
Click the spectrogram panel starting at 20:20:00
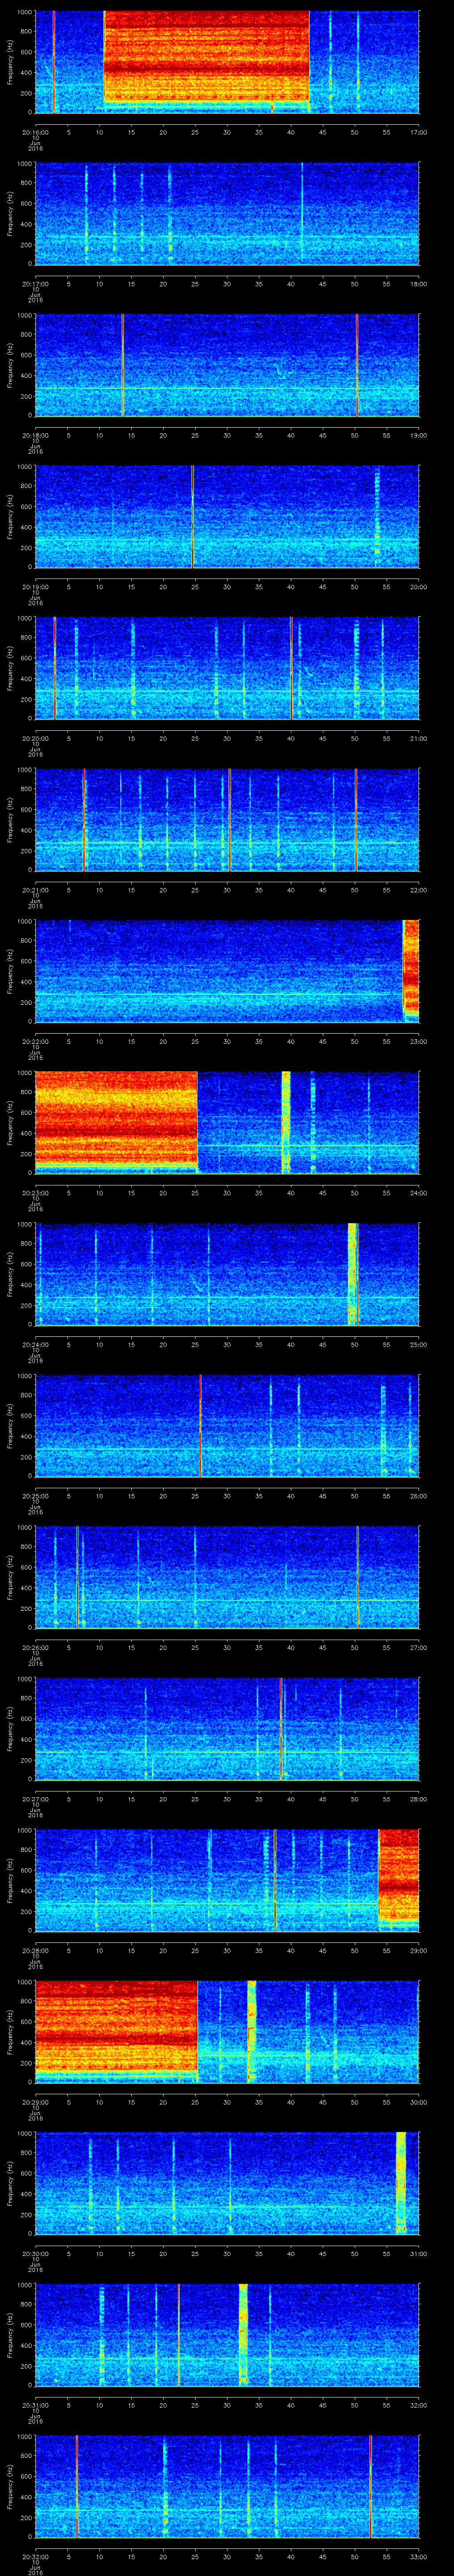pos(227,668)
